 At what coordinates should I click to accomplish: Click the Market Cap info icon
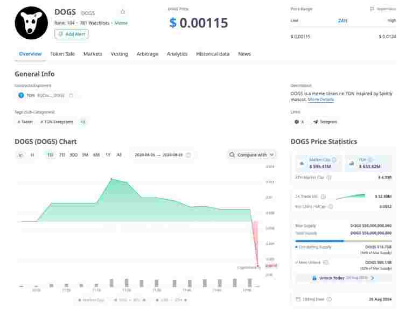pos(334,160)
